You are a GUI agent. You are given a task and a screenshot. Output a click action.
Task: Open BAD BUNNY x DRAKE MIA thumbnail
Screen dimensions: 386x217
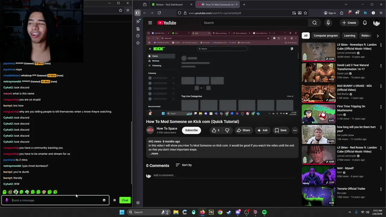[x=318, y=93]
